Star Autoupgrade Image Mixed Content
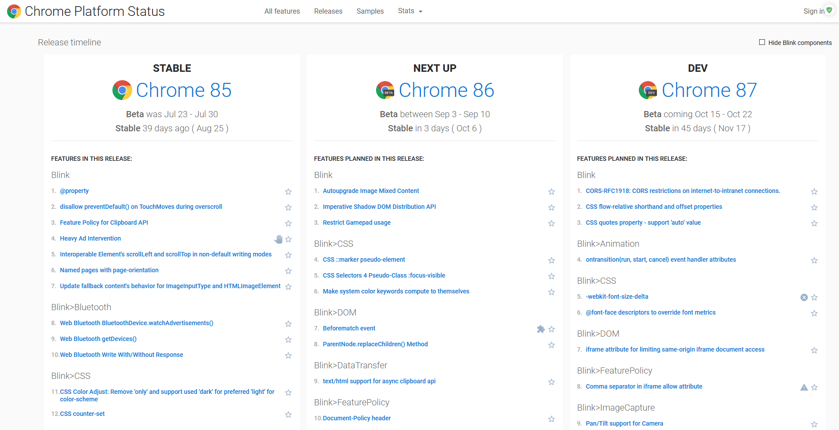The image size is (839, 430). (551, 192)
